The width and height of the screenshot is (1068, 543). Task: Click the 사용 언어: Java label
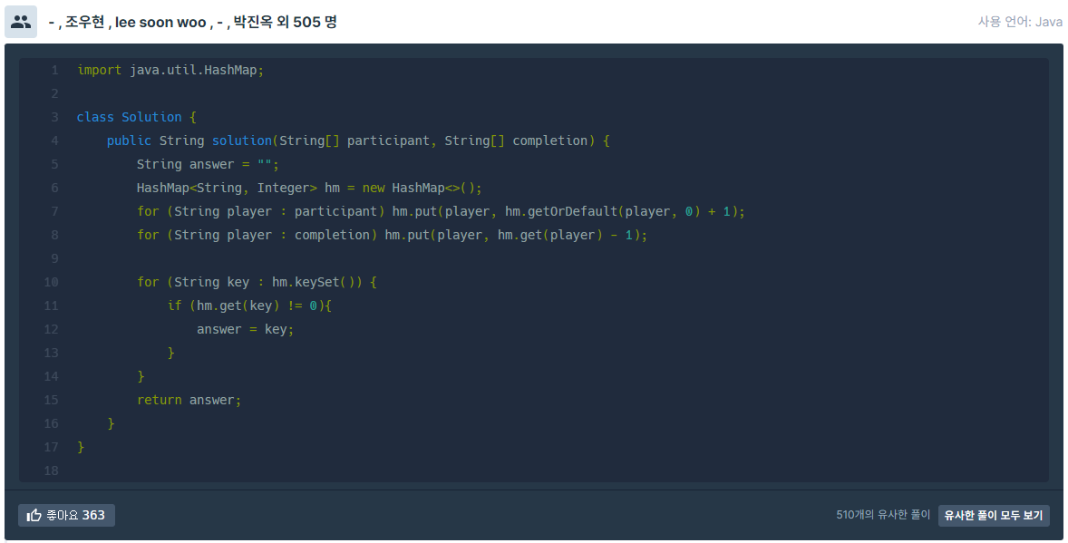click(x=1020, y=22)
